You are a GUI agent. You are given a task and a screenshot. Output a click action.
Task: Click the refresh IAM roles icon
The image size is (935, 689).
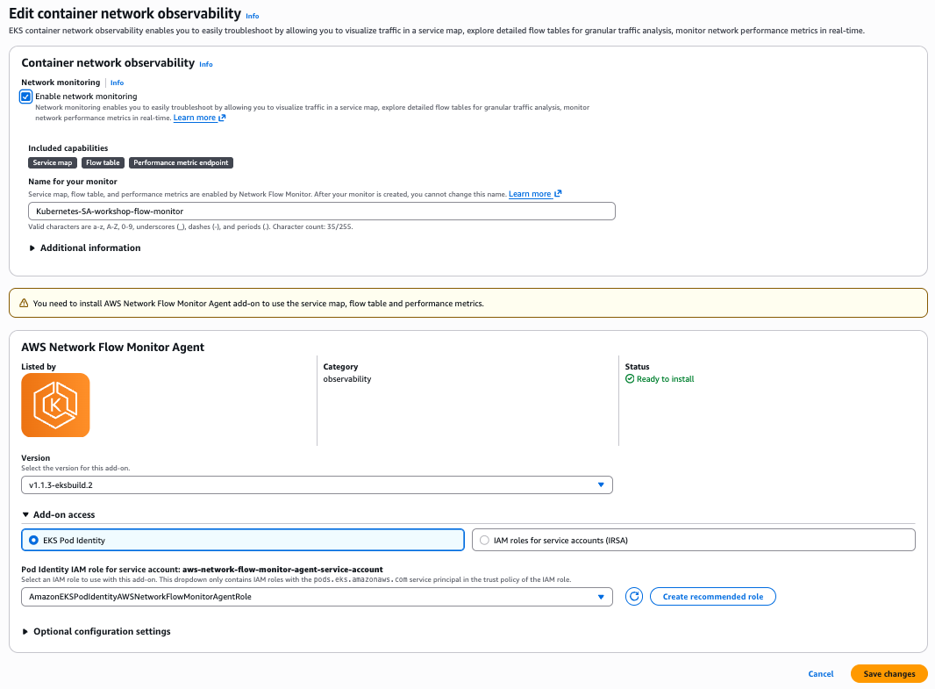pos(634,597)
